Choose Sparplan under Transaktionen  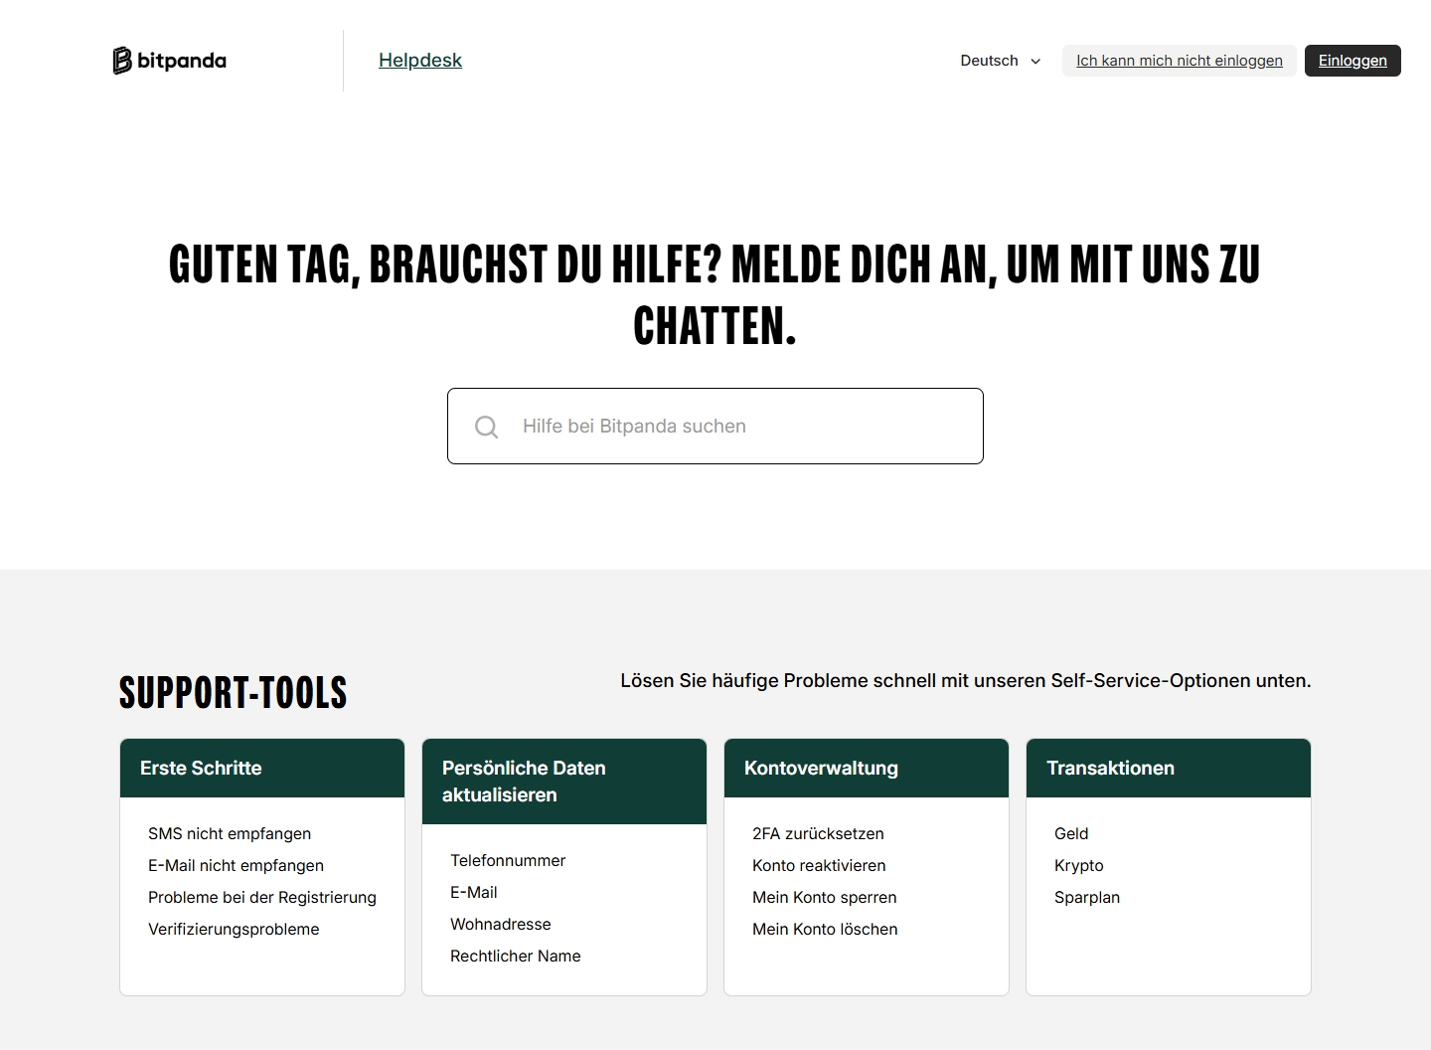point(1087,897)
